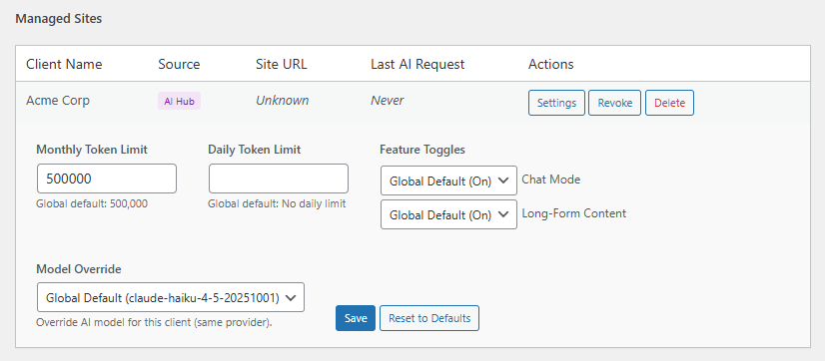Focus the Monthly Token Limit field

(x=107, y=179)
